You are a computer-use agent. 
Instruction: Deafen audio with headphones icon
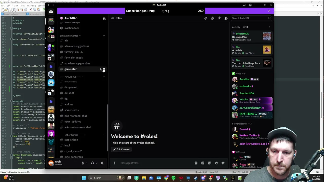[92, 163]
